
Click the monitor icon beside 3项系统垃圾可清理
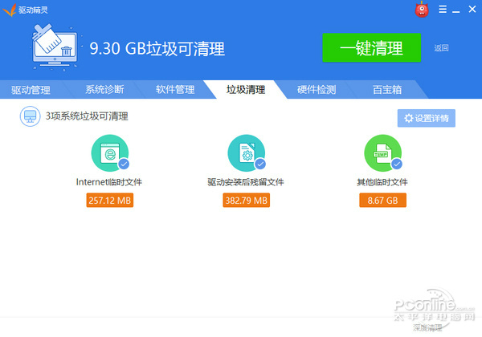[x=31, y=116]
